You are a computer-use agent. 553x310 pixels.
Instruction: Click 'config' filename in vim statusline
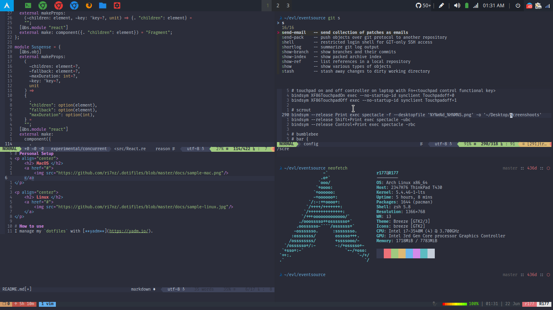coord(311,144)
